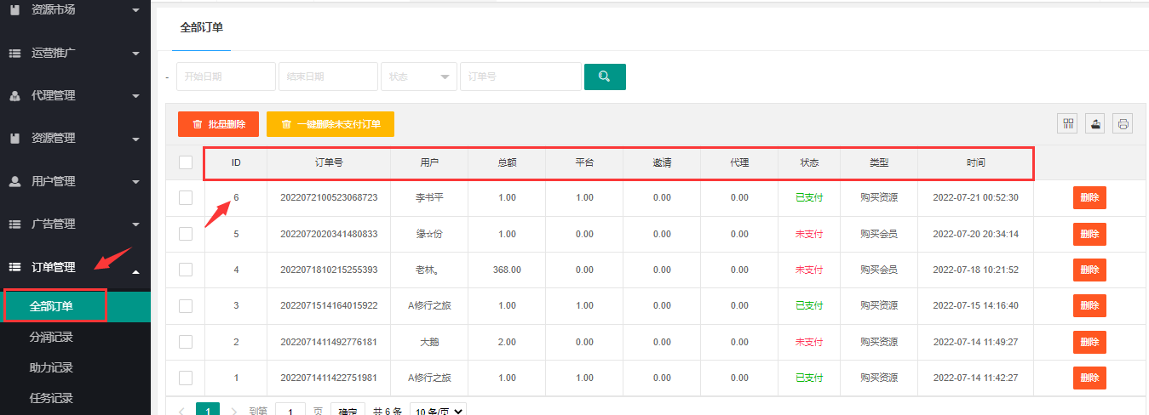Expand 运营推广 menu with its arrow
This screenshot has width=1149, height=415.
click(135, 54)
